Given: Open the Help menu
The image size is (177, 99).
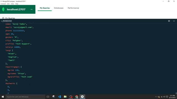Looking at the screenshot, I should click(x=17, y=4).
